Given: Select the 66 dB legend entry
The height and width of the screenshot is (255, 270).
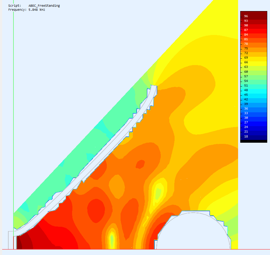Looking at the screenshot, I should pos(246,62).
